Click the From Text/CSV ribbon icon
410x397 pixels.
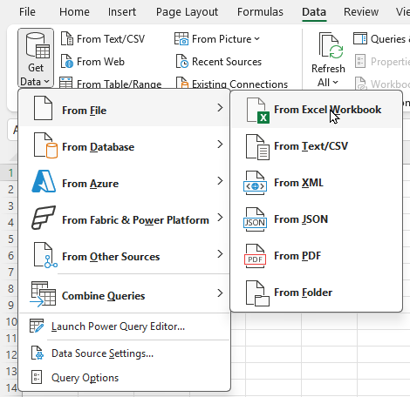67,39
